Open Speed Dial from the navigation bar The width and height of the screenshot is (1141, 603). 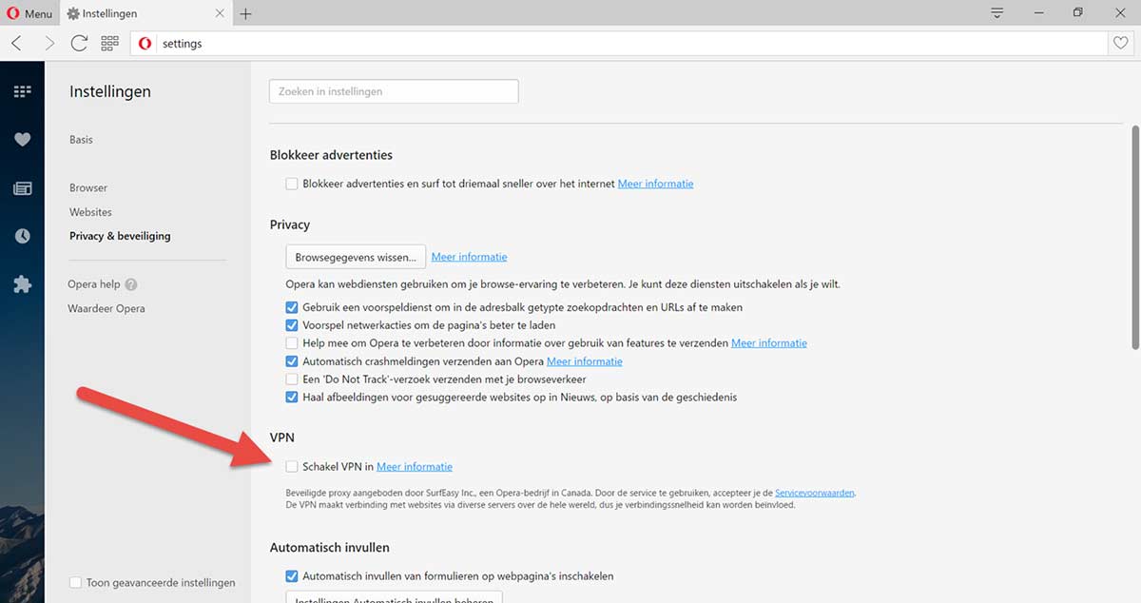(109, 43)
